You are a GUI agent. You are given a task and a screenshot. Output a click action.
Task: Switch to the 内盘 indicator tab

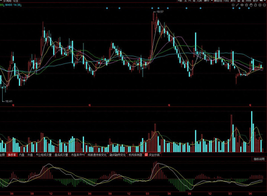click(22, 155)
